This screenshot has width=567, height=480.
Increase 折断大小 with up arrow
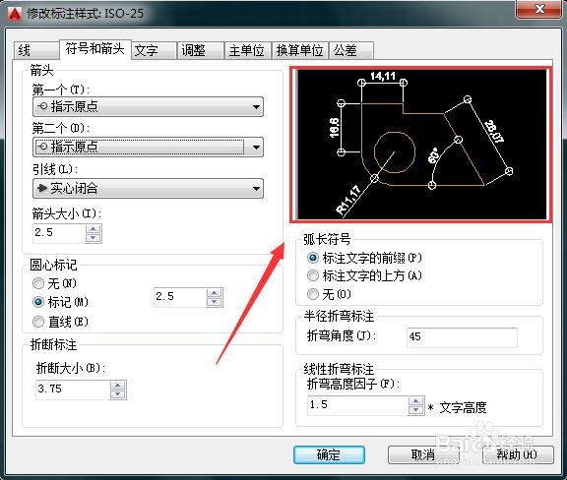(x=118, y=386)
